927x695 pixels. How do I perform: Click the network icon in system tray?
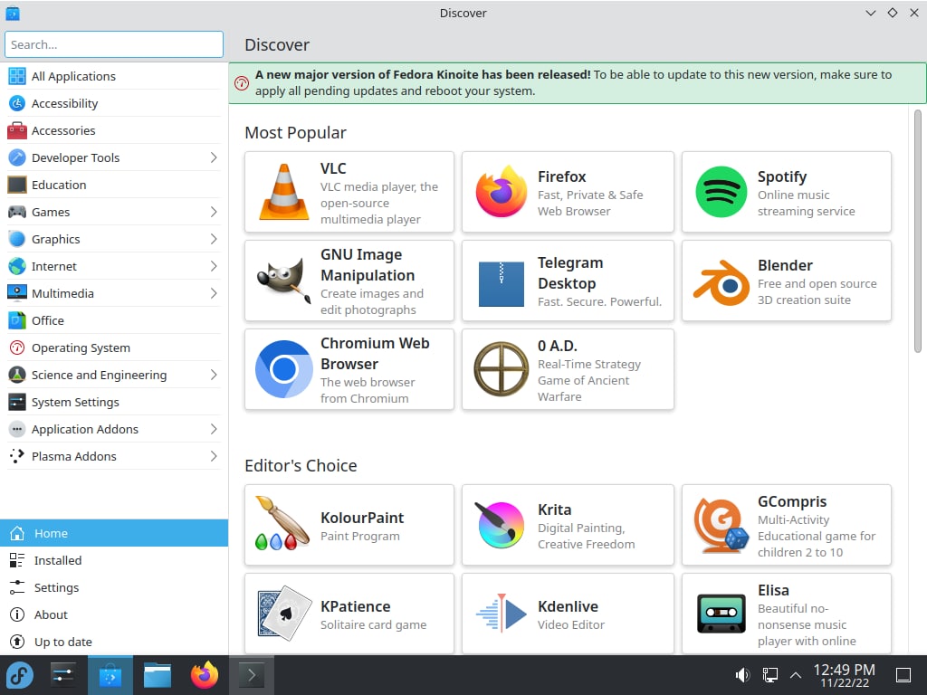click(x=769, y=675)
